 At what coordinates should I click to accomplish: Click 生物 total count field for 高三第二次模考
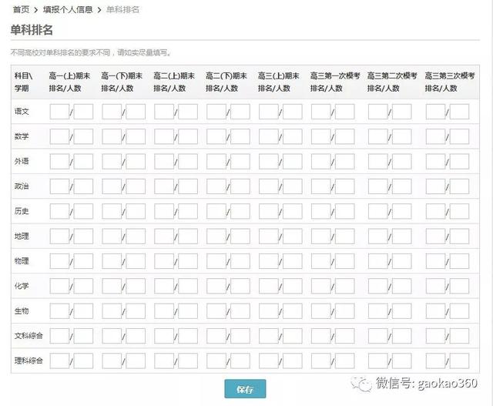point(402,311)
